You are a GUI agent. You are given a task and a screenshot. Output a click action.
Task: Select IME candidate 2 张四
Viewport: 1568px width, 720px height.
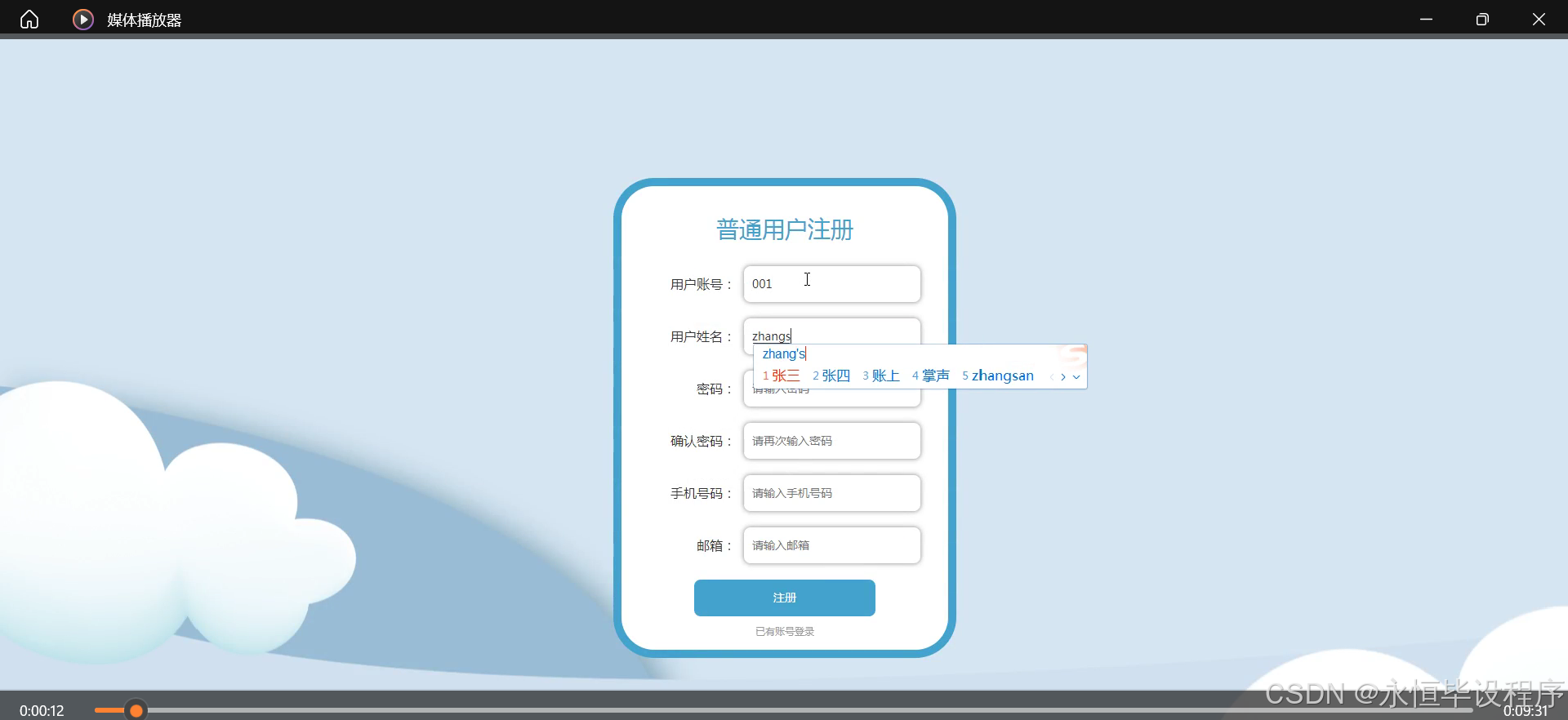tap(831, 376)
